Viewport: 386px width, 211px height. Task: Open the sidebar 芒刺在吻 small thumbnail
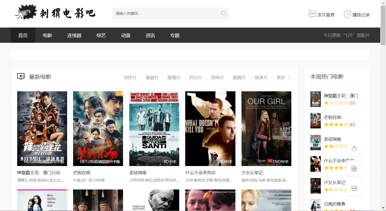[316, 120]
